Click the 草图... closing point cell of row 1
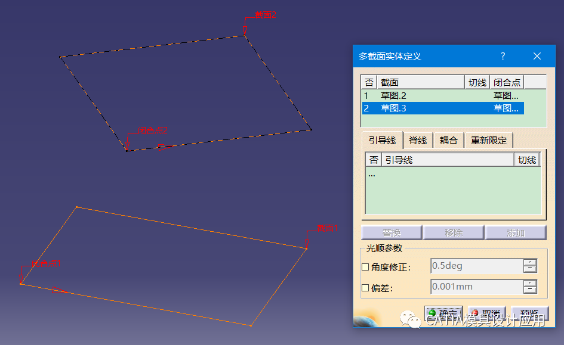 [x=506, y=95]
